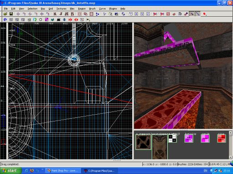Open the Edit menu
Screen dimensions: 233x174
click(x=13, y=9)
